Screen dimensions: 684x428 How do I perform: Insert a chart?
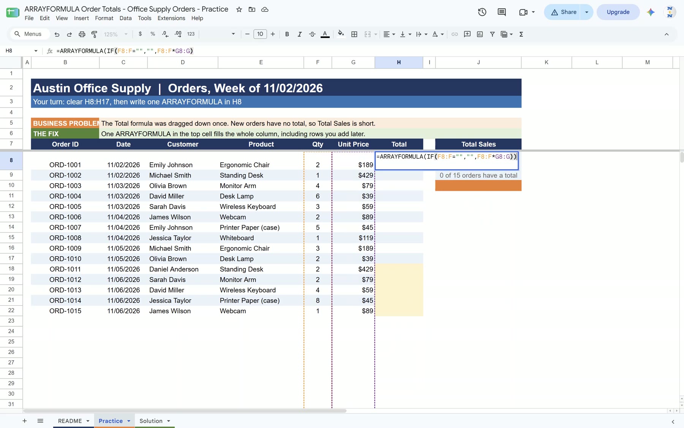tap(480, 34)
